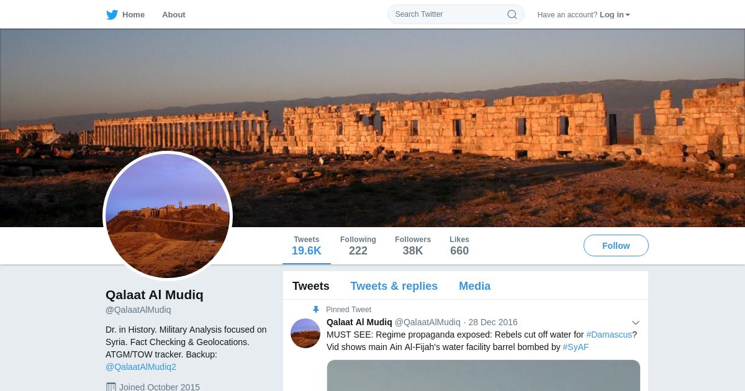Select the Tweets timeline tab
Image resolution: width=745 pixels, height=391 pixels.
point(311,286)
